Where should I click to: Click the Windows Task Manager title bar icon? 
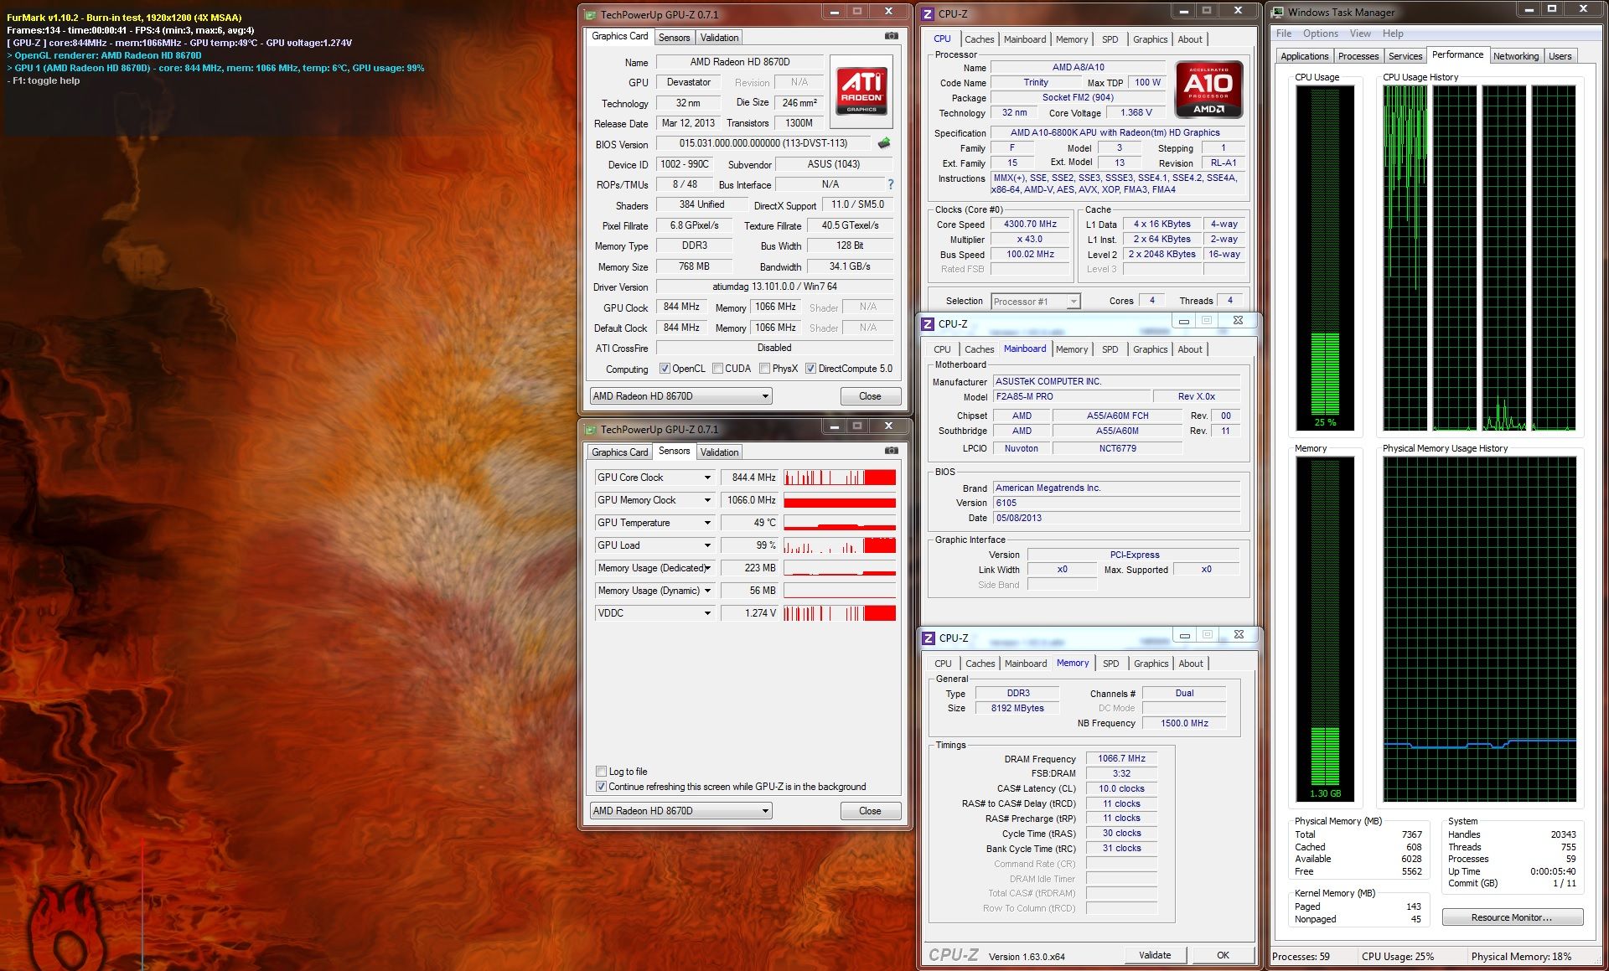(x=1278, y=12)
